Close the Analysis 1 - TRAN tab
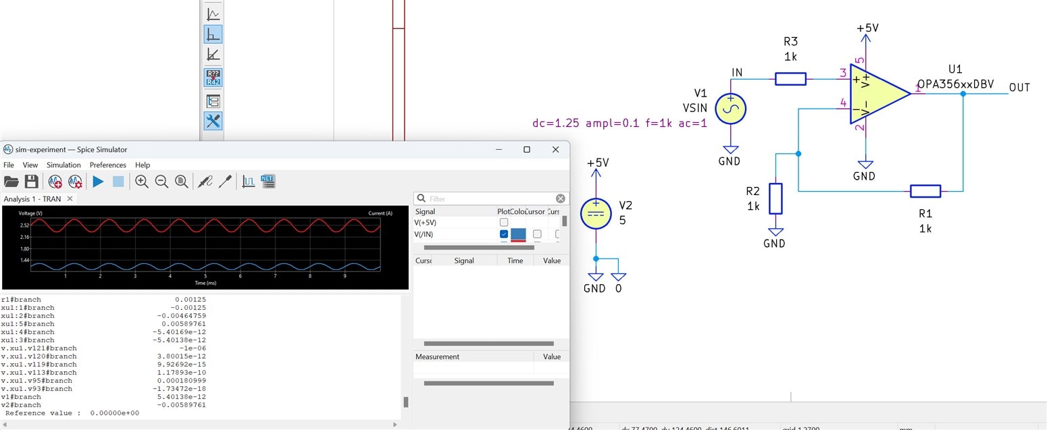This screenshot has height=430, width=1047. tap(69, 199)
